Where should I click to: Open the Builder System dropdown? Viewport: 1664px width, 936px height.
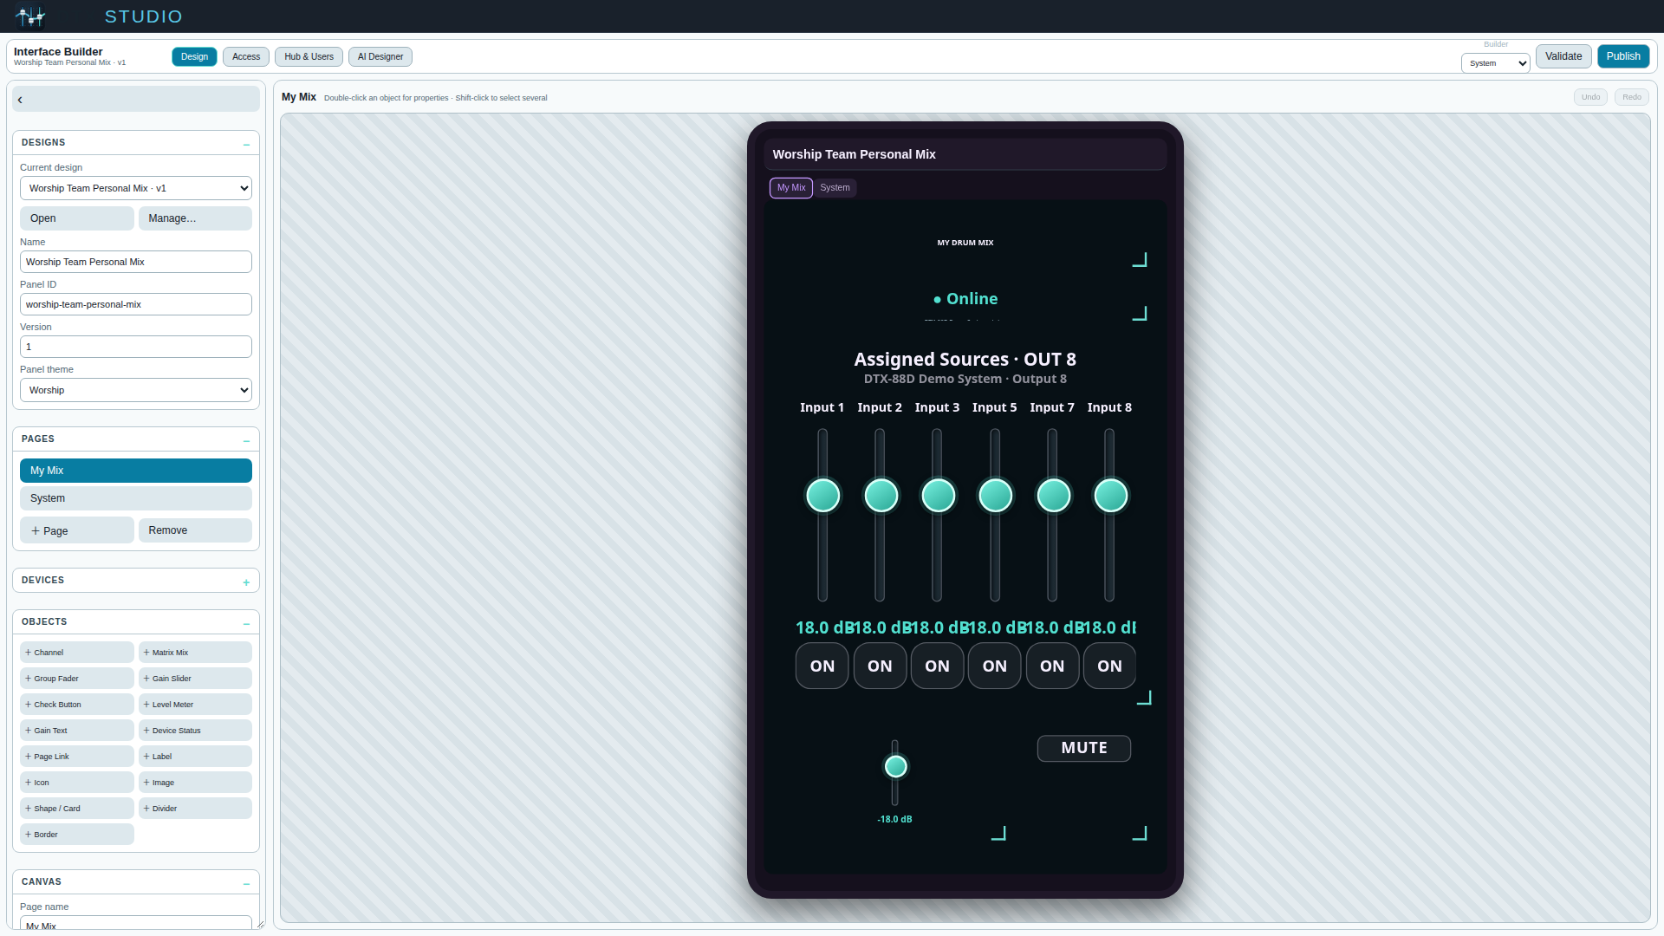[x=1496, y=63]
